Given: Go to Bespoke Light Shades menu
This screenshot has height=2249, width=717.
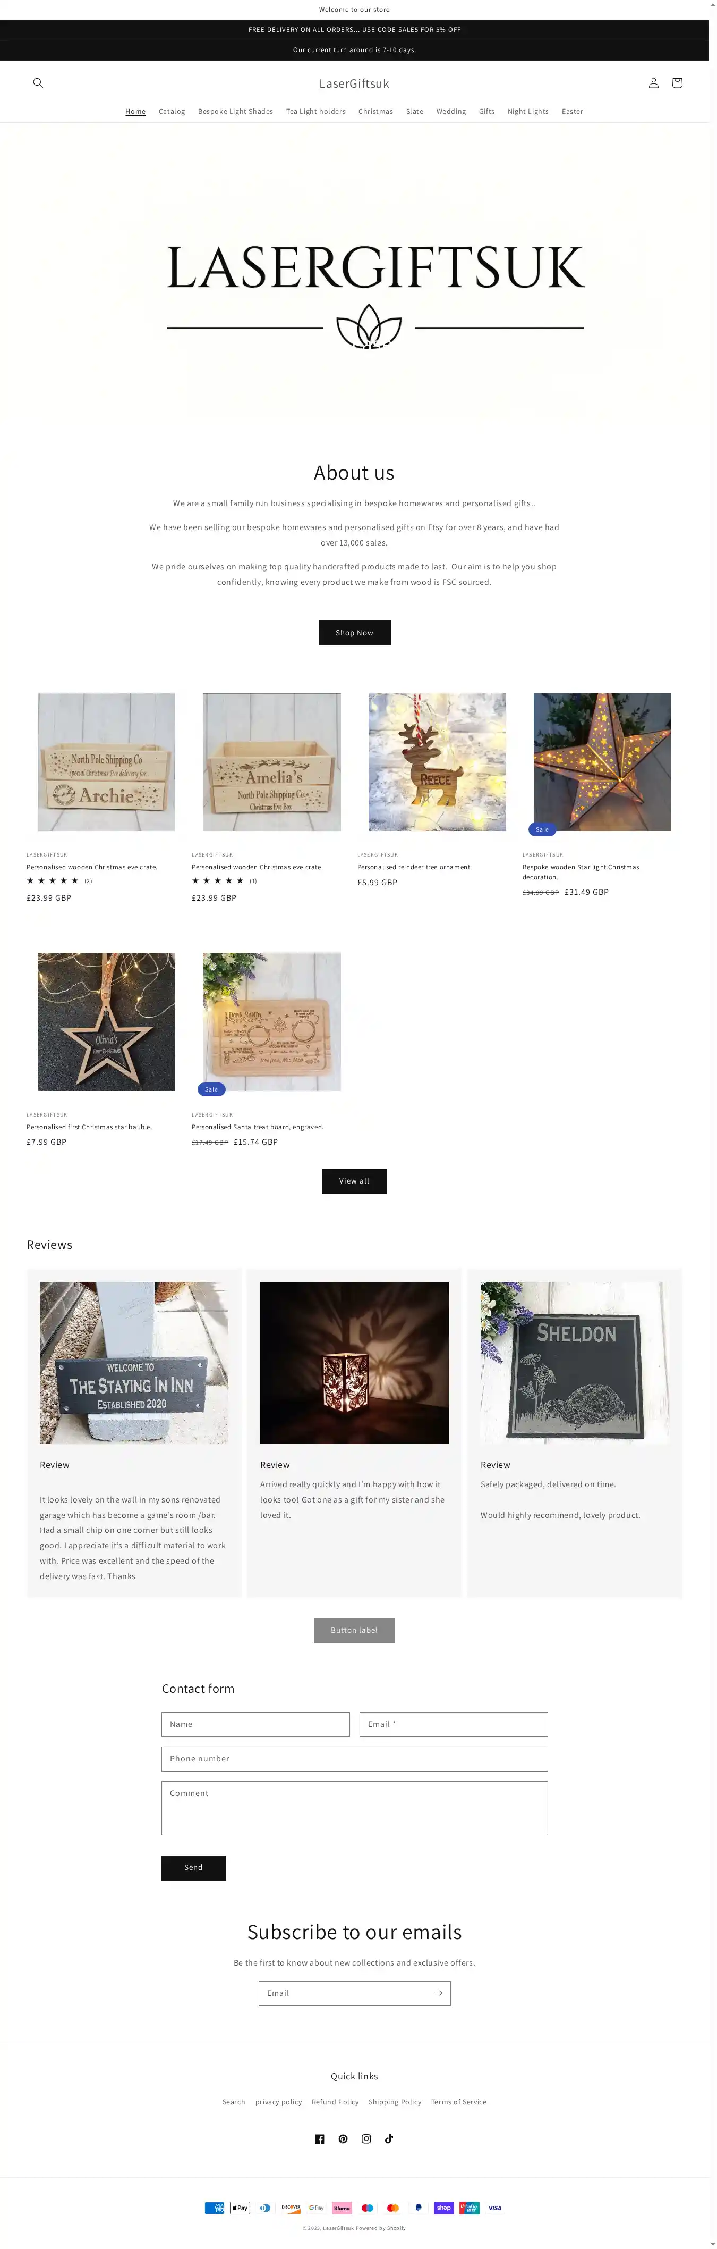Looking at the screenshot, I should coord(235,112).
